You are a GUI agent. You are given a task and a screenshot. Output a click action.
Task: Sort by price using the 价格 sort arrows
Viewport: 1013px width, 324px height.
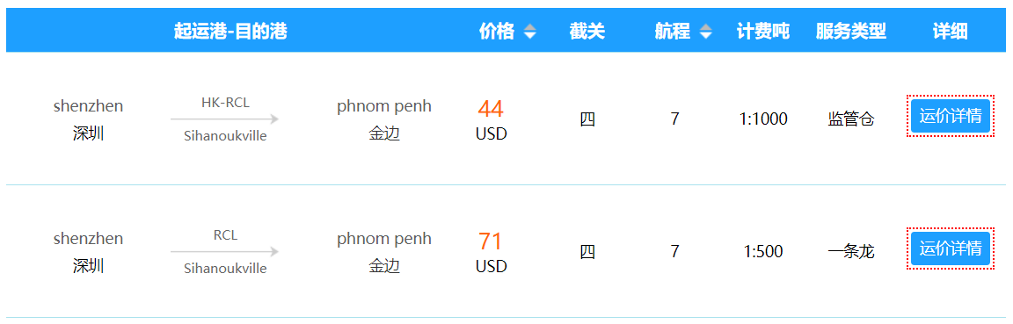click(x=529, y=31)
